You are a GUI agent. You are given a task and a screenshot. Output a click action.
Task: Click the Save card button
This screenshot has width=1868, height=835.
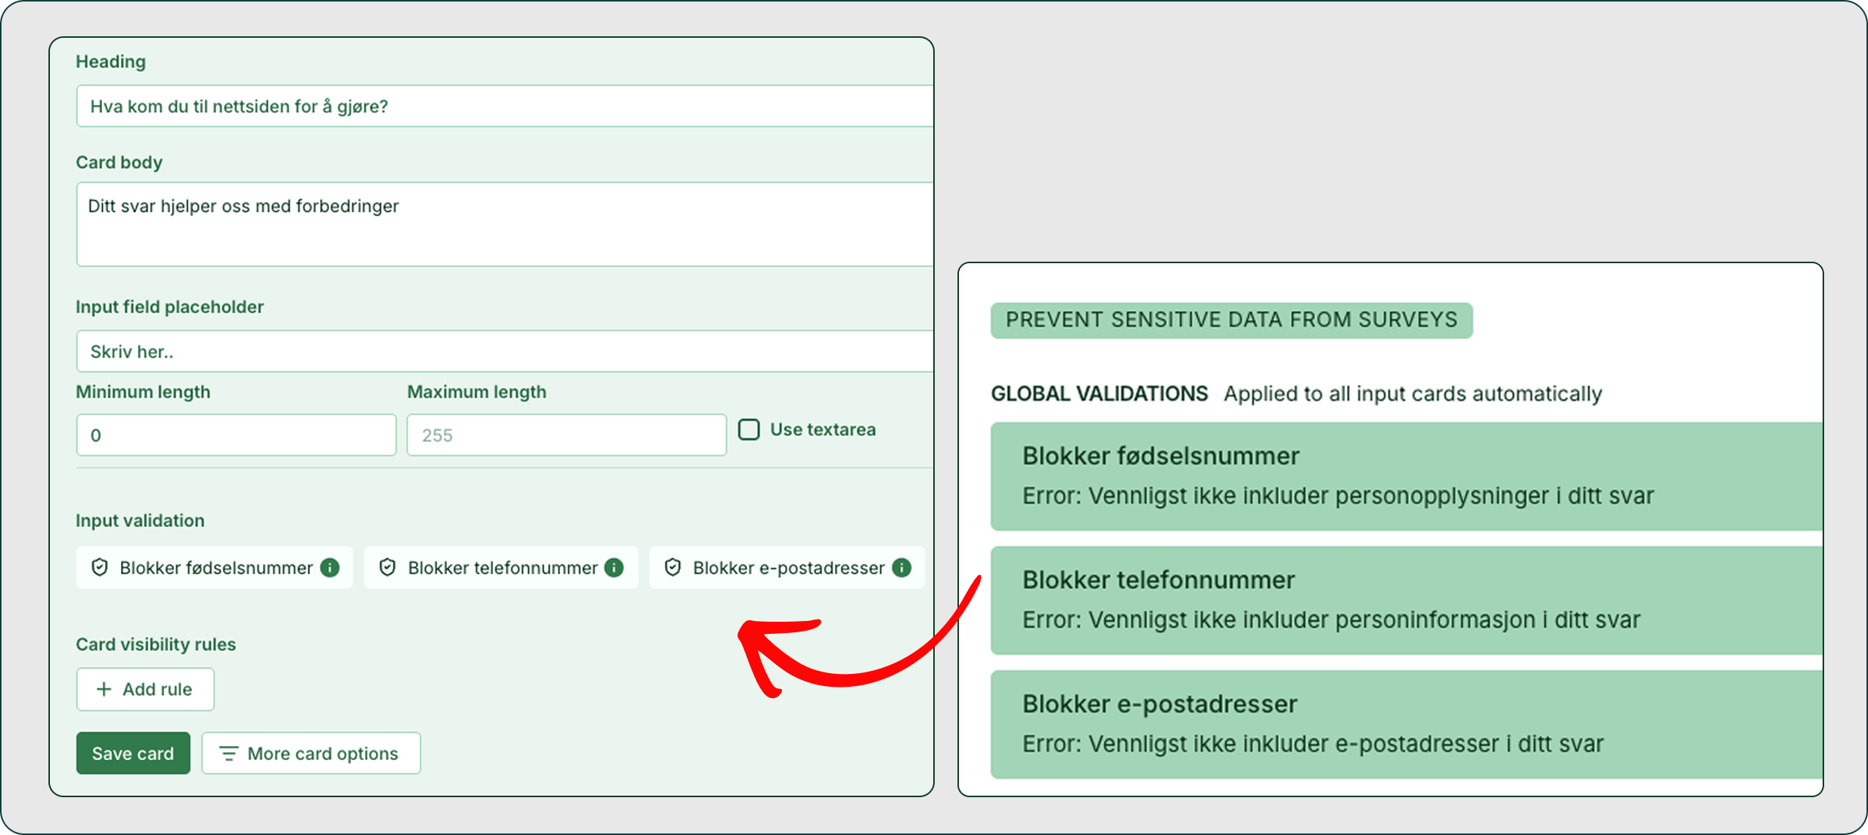click(133, 753)
